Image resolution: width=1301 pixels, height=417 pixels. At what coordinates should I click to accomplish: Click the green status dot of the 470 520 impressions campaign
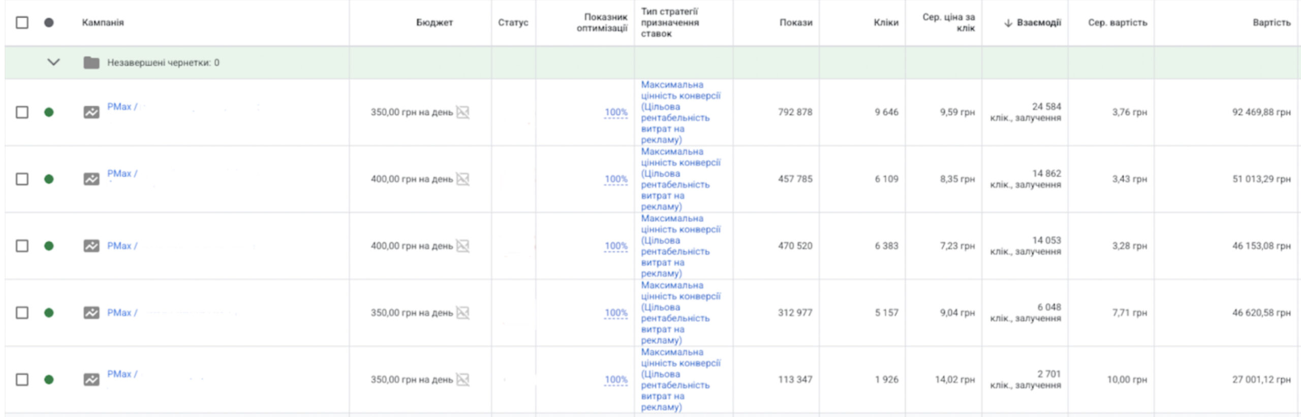[x=49, y=246]
